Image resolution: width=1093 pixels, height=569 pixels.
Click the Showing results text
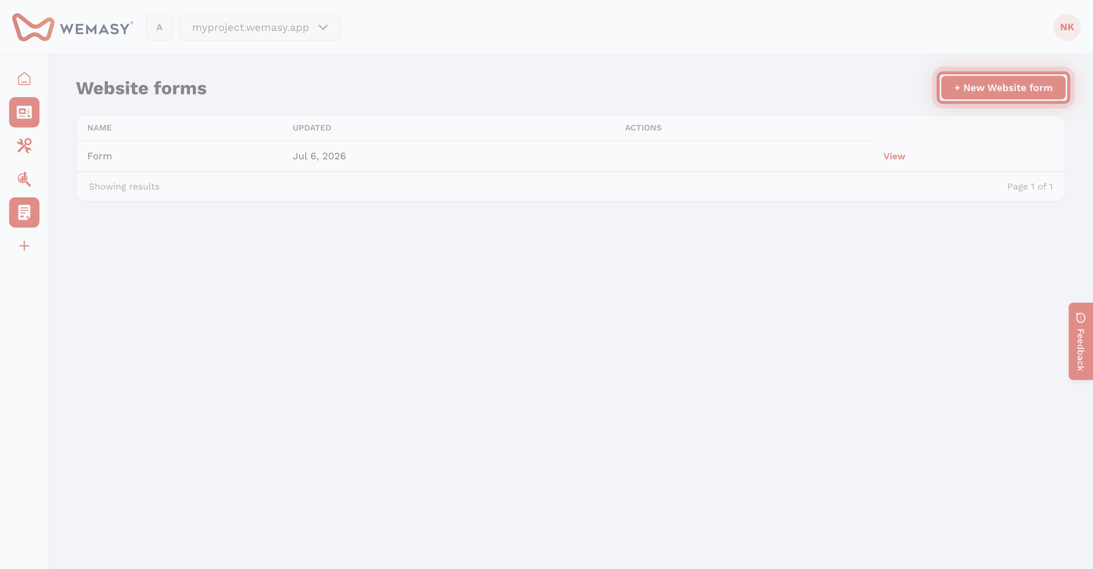pos(124,187)
